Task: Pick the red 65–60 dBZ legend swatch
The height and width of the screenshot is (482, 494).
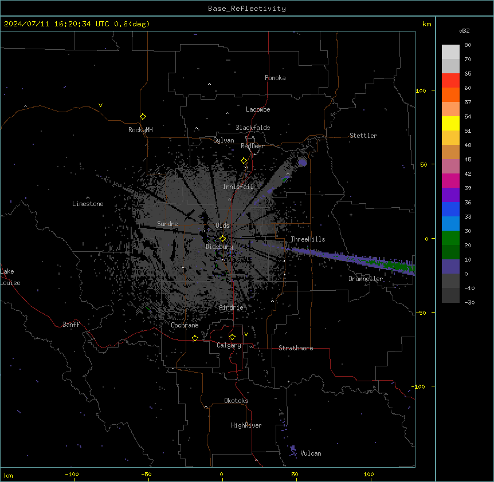Action: tap(450, 81)
